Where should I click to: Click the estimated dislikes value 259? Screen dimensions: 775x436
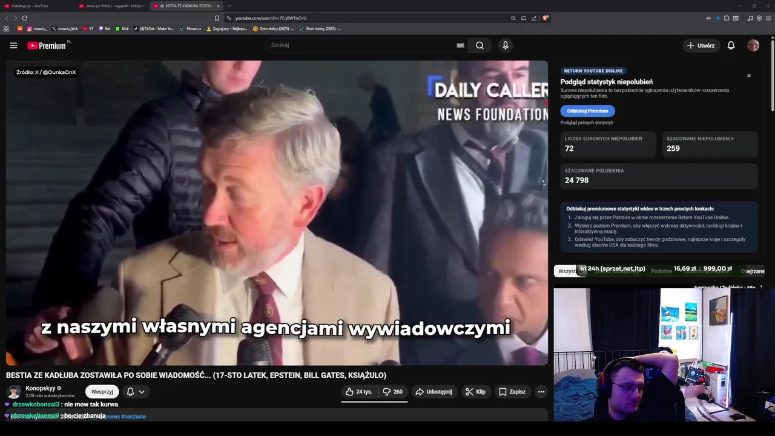click(x=673, y=148)
